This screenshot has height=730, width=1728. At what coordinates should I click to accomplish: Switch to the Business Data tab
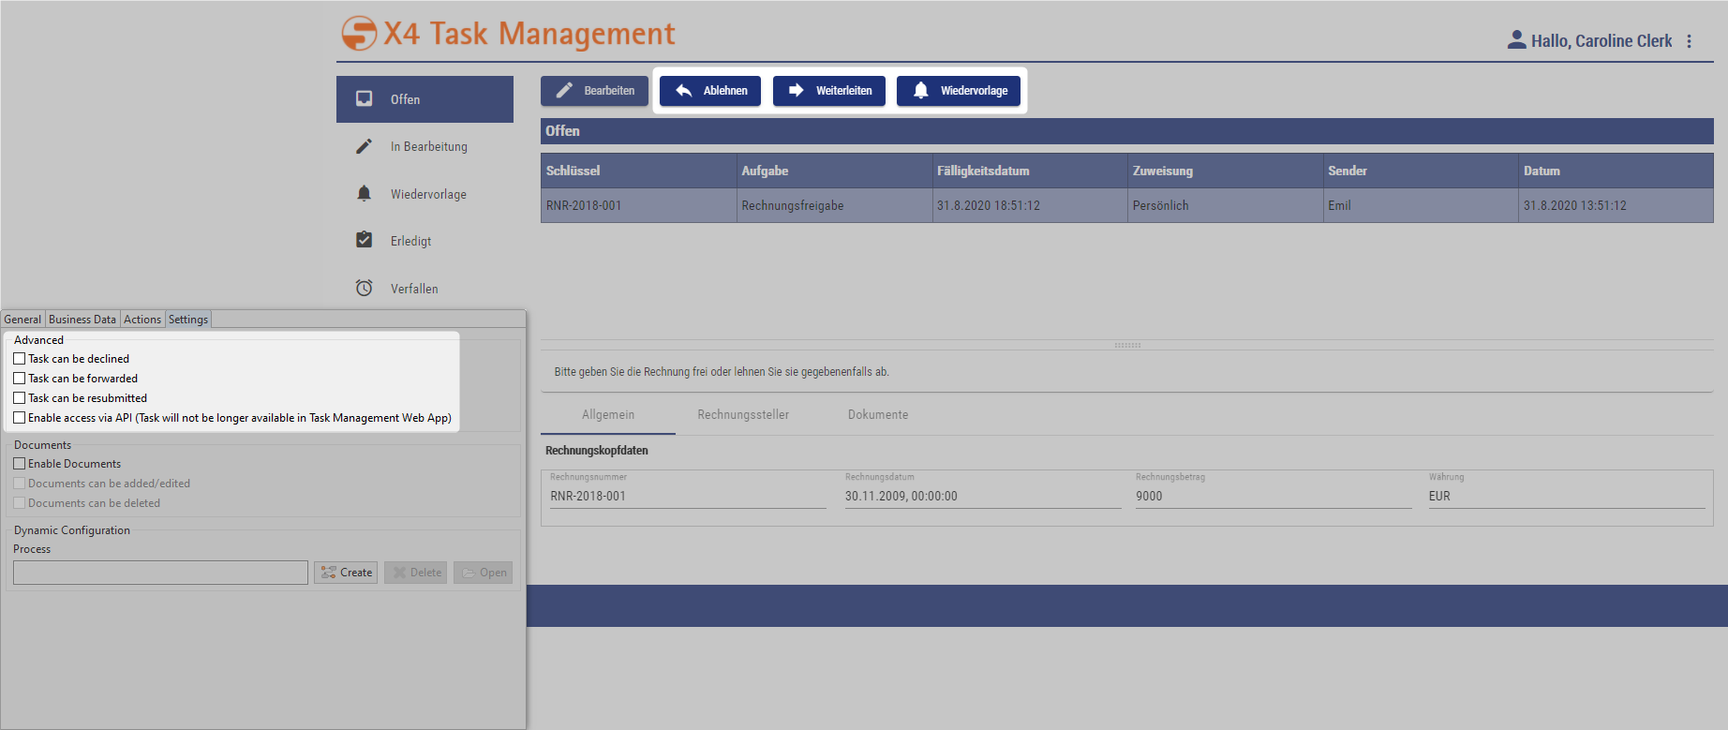click(x=82, y=320)
